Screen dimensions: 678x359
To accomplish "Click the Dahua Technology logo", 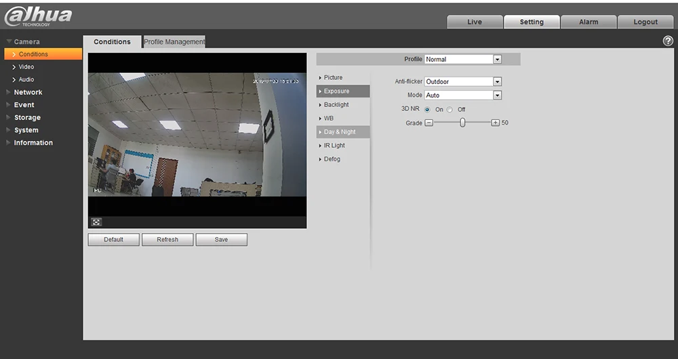I will click(x=38, y=16).
